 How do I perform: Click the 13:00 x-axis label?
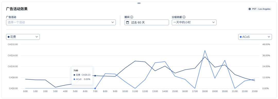tap(155, 91)
